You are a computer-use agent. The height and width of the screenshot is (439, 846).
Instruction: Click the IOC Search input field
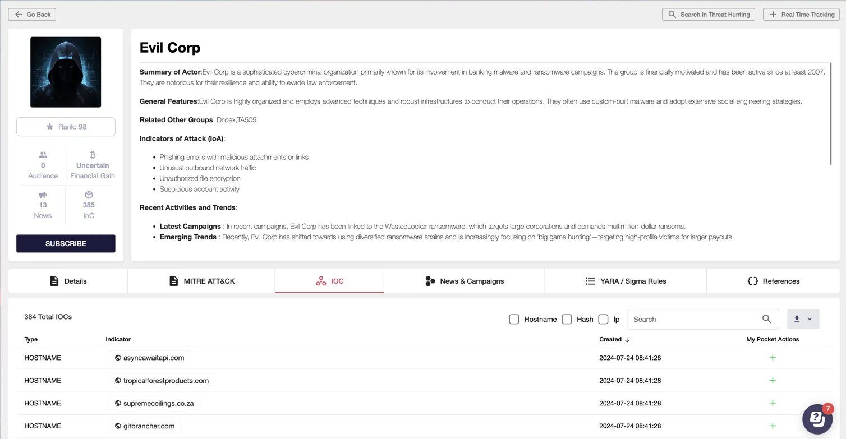pyautogui.click(x=695, y=319)
